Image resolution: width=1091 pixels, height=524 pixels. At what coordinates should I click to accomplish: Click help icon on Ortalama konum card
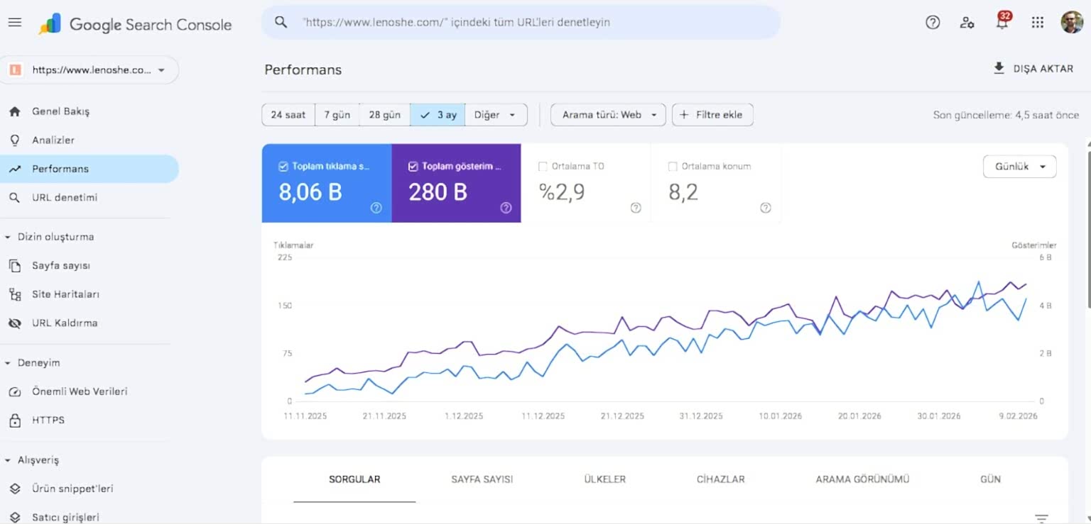tap(766, 208)
